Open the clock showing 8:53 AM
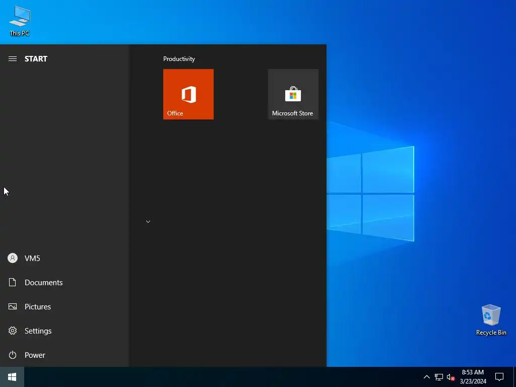 473,377
